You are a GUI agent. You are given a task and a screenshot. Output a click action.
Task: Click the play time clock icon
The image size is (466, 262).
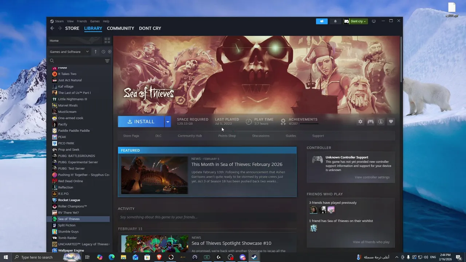(x=249, y=122)
